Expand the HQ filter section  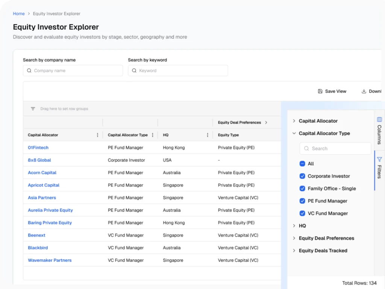point(294,226)
